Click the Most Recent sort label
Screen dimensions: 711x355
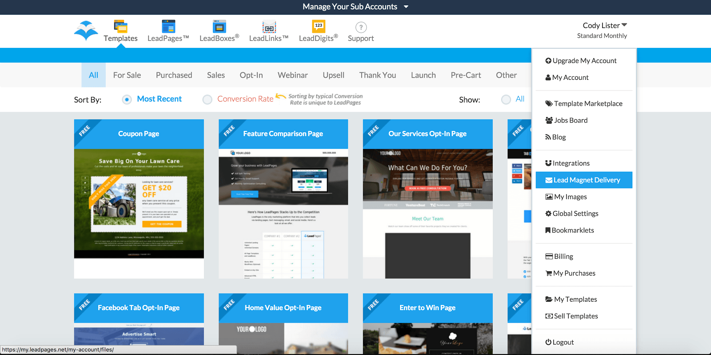pos(160,99)
